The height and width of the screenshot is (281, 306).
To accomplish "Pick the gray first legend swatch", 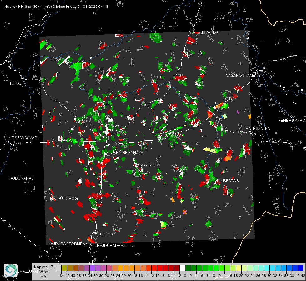I will click(x=58, y=268).
